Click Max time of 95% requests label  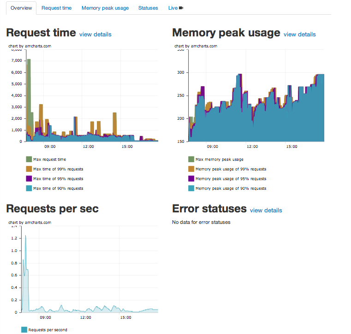coord(58,179)
